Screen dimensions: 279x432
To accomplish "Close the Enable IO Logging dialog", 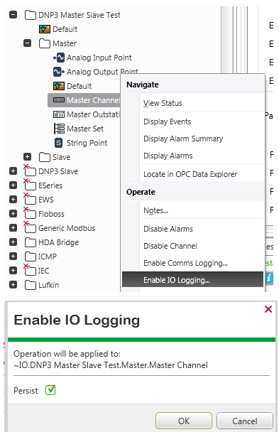I will pos(268,309).
